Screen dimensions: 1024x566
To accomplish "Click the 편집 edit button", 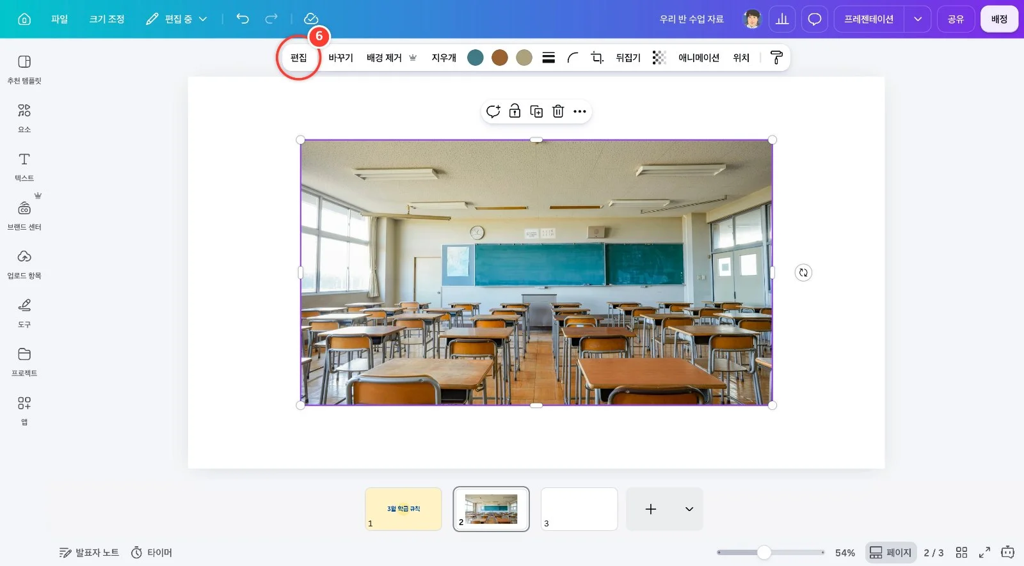I will tap(299, 58).
